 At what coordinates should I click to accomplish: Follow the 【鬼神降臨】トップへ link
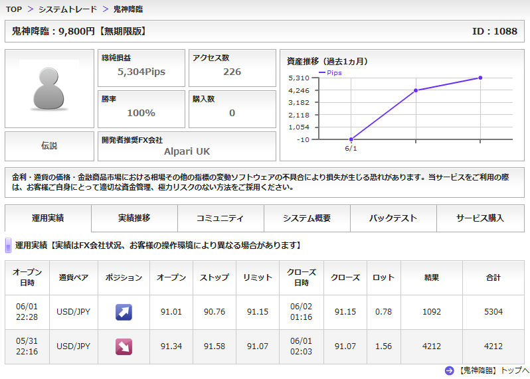[x=493, y=370]
